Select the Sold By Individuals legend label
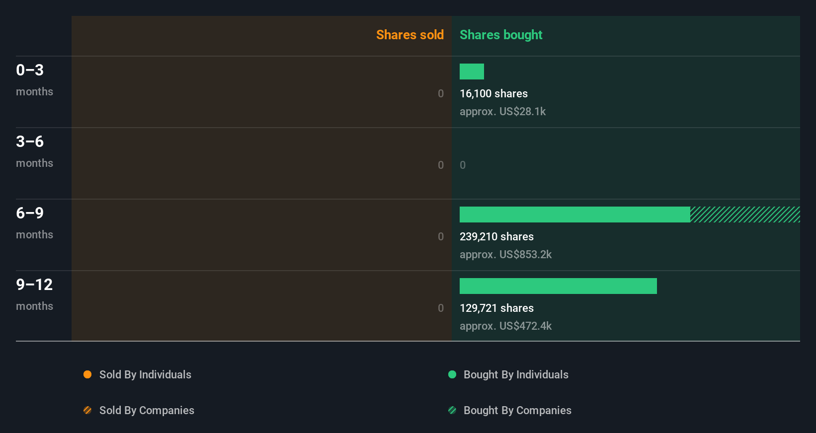The height and width of the screenshot is (433, 816). coord(145,375)
